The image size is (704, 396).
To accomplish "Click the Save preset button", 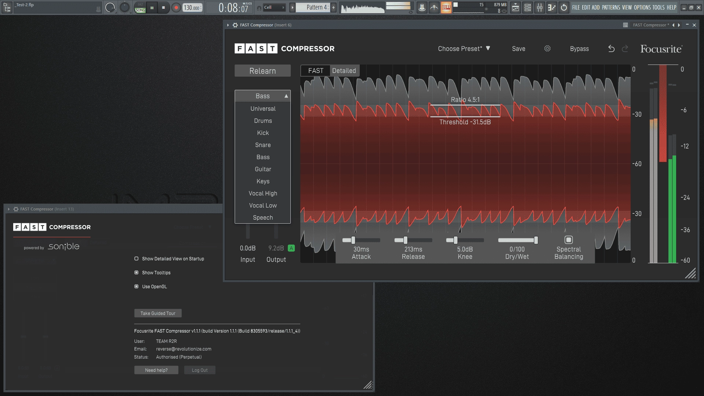I will [x=518, y=49].
